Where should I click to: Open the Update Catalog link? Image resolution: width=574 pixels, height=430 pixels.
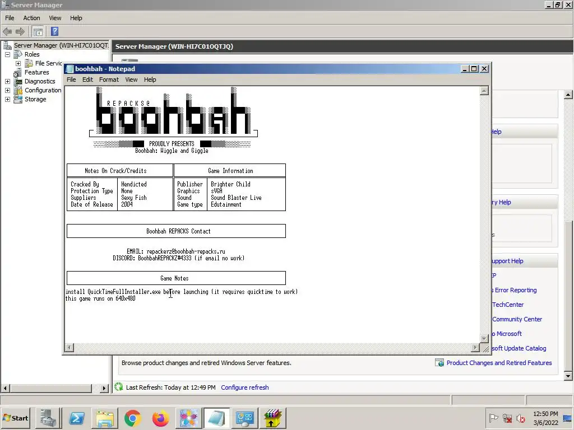(x=519, y=348)
